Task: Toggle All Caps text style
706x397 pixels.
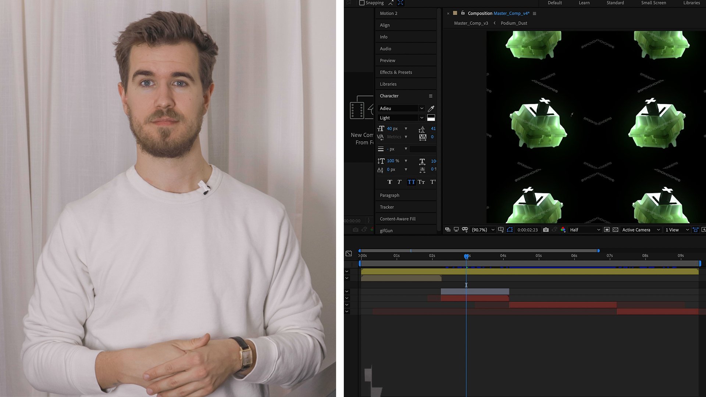Action: coord(411,182)
